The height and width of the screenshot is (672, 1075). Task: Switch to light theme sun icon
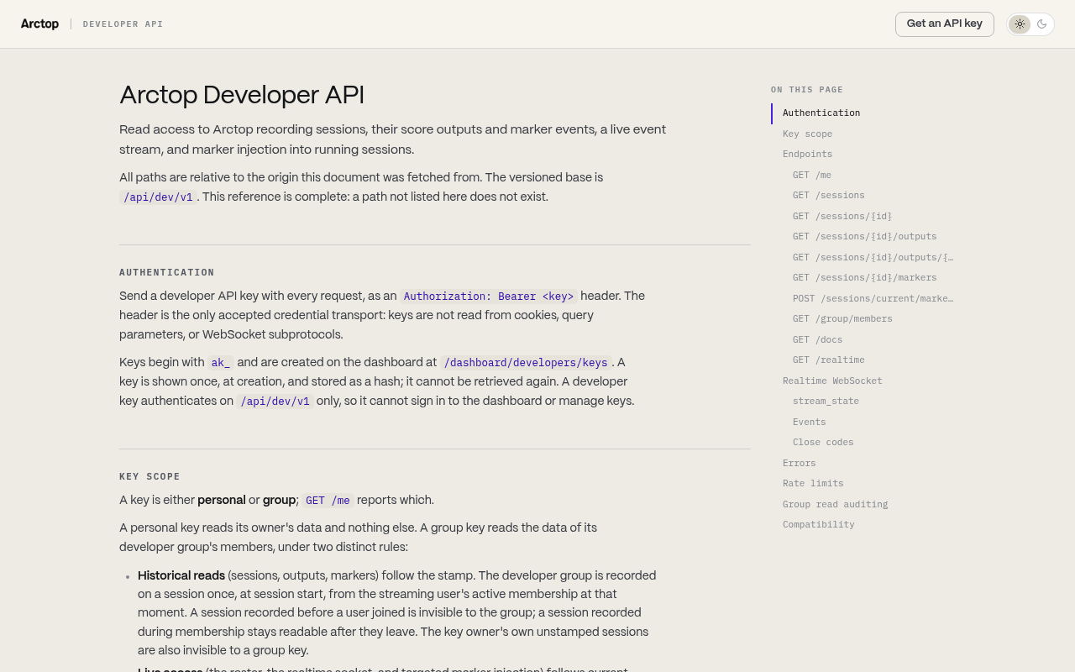[x=1020, y=24]
